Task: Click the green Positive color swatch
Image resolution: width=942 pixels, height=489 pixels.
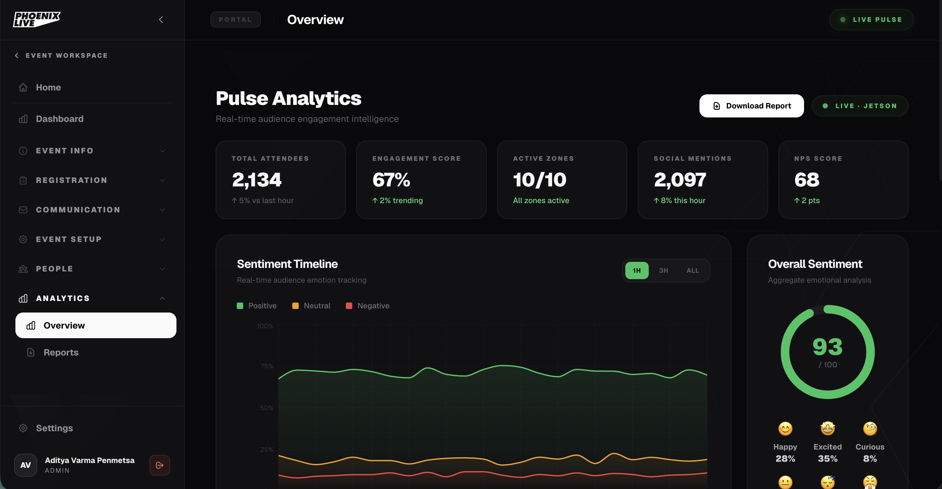Action: tap(240, 306)
